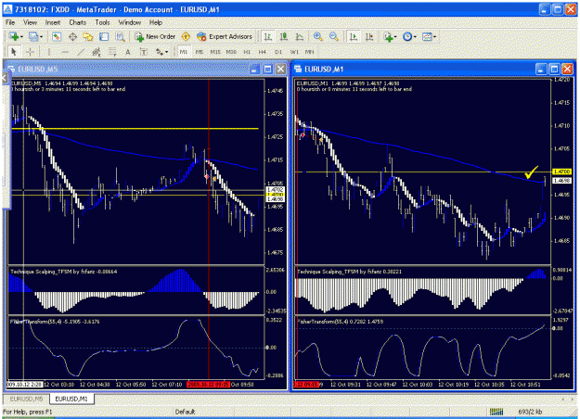Switch timeframe to W1
Screen dimensions: 580x419
coord(294,52)
